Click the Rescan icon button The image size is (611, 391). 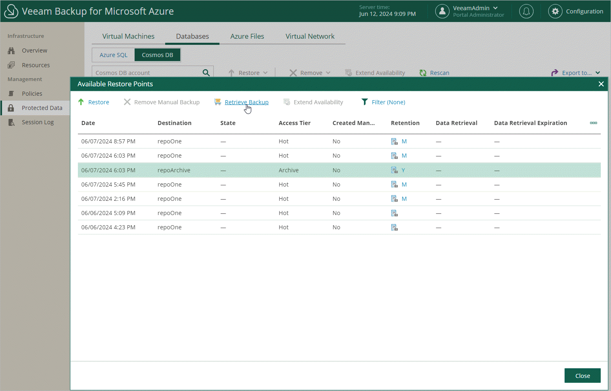pos(423,73)
